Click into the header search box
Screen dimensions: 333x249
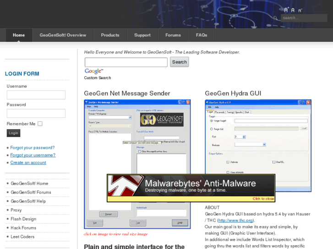coord(304,18)
